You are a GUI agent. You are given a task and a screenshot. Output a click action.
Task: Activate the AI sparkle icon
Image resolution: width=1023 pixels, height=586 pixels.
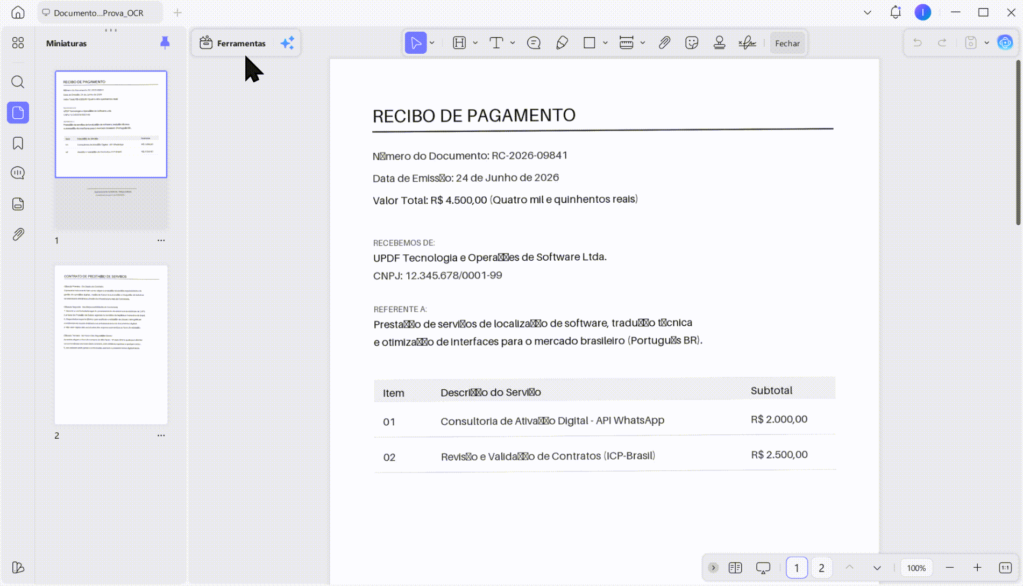pos(287,43)
